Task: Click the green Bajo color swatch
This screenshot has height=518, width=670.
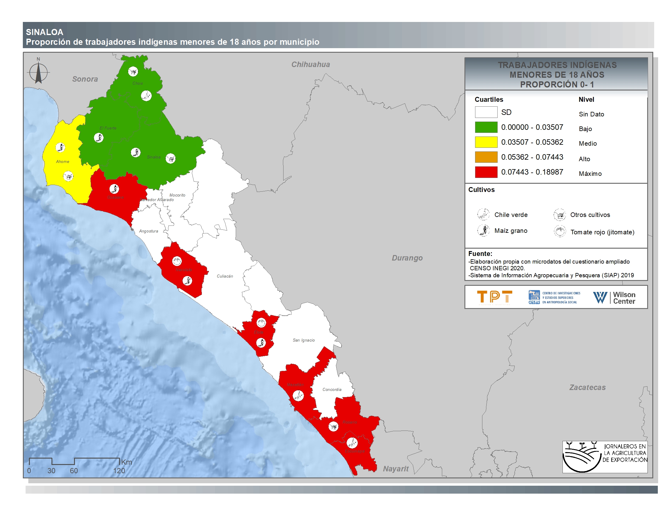Action: [x=486, y=127]
